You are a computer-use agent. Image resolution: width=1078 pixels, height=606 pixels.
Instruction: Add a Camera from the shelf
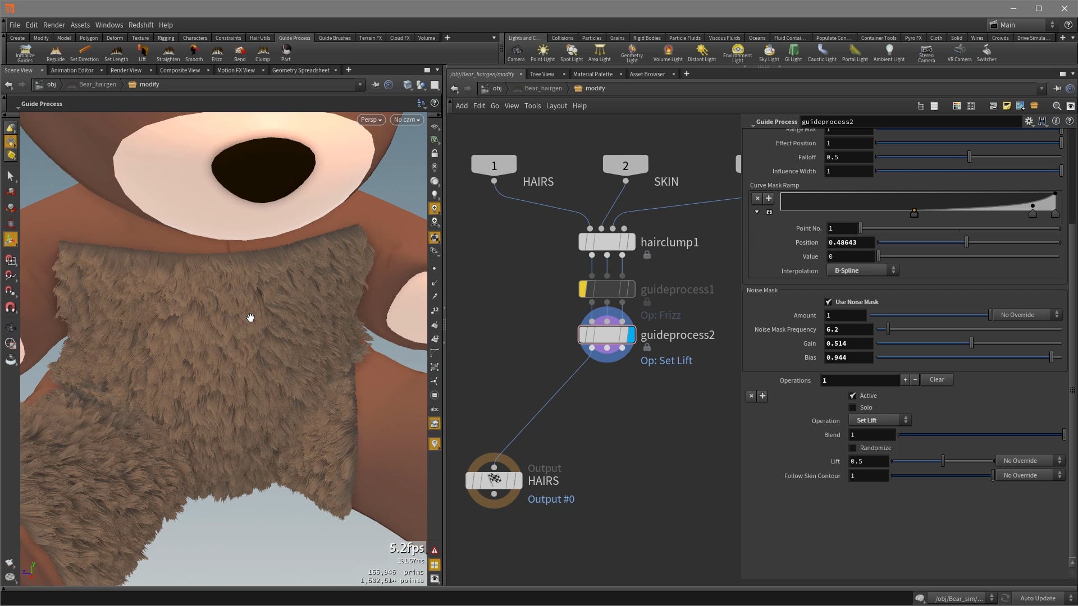[x=516, y=53]
